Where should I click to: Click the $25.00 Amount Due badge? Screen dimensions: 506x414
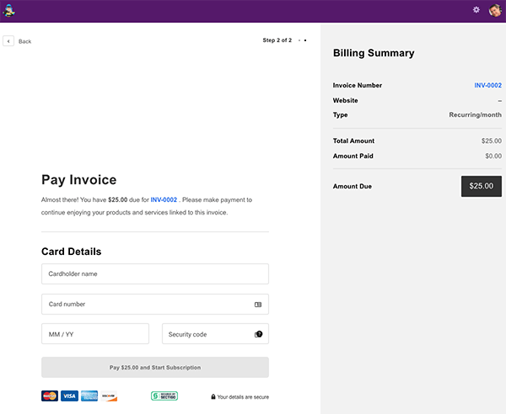pos(481,186)
